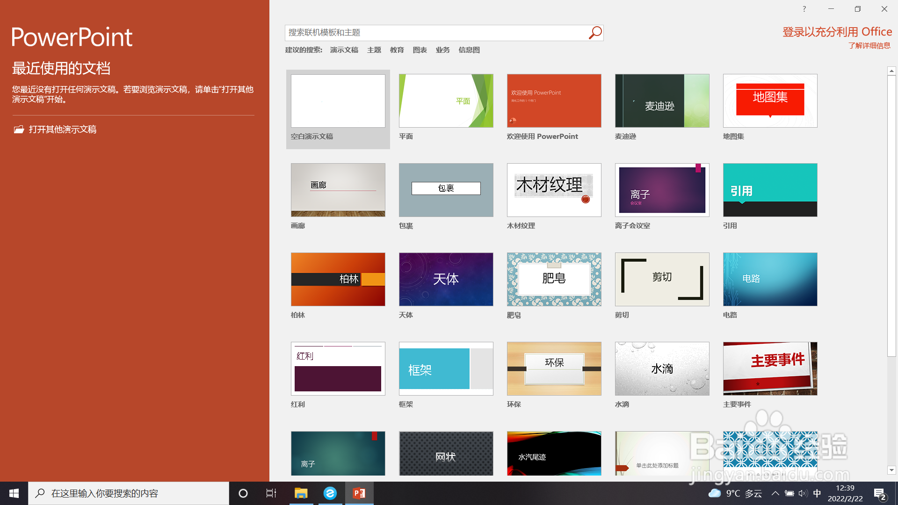The width and height of the screenshot is (898, 505).
Task: Open File Explorer from taskbar
Action: (x=301, y=493)
